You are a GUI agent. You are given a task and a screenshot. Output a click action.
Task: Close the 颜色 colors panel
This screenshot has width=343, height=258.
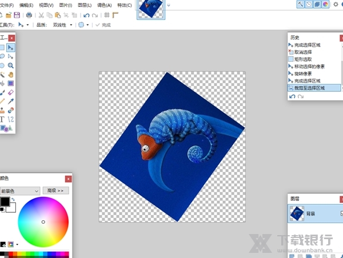point(68,179)
